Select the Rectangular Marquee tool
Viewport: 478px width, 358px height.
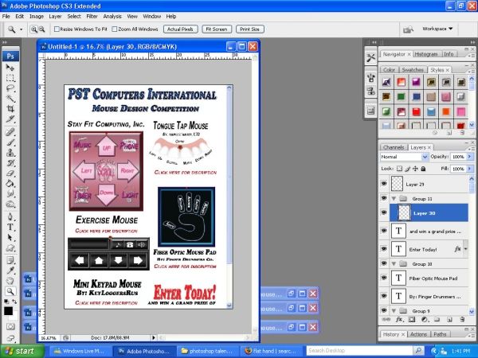[10, 78]
